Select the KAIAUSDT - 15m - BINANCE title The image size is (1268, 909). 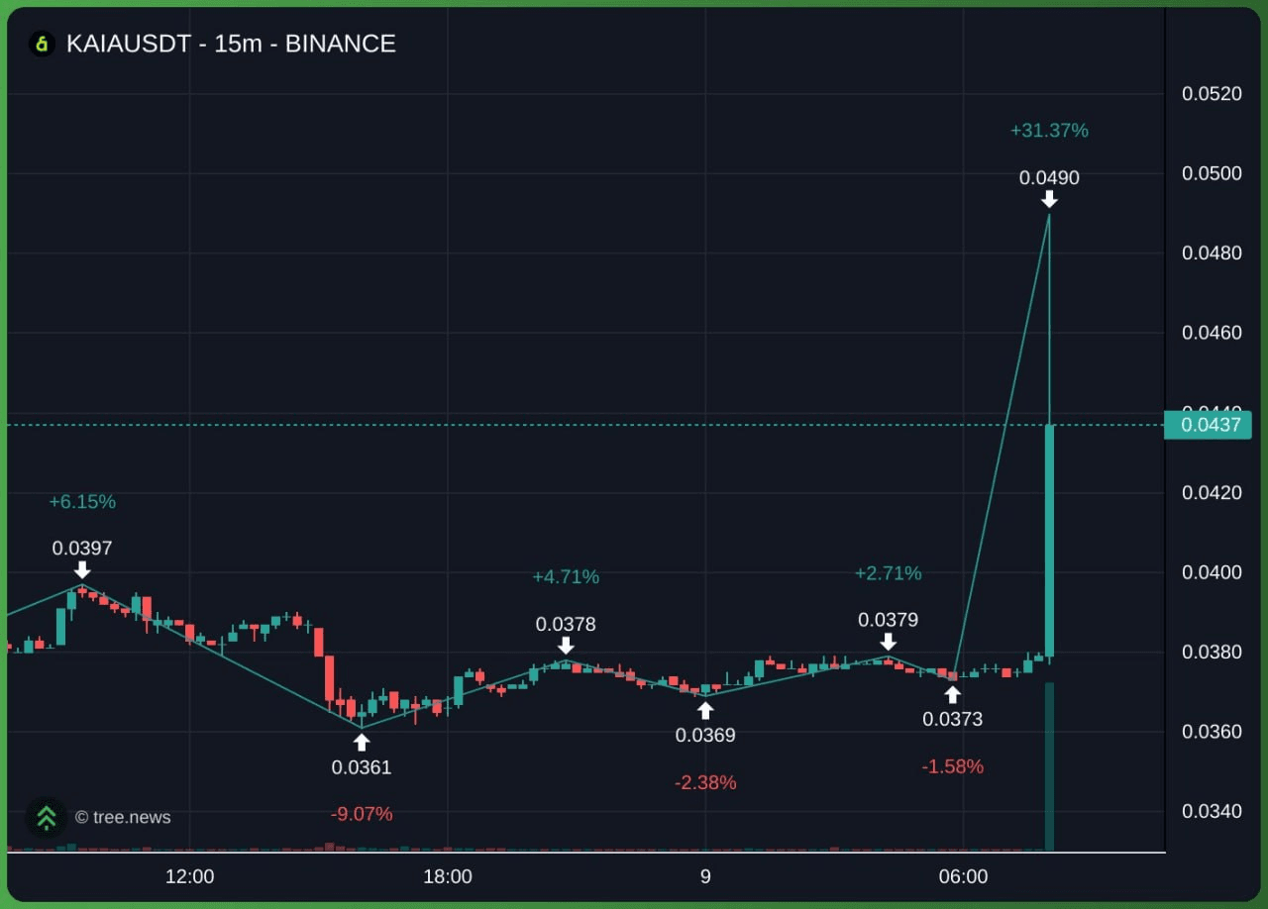(231, 44)
